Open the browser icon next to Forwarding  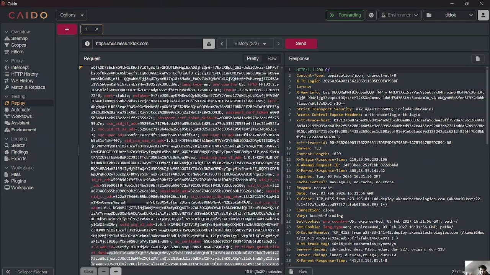pyautogui.click(x=371, y=15)
